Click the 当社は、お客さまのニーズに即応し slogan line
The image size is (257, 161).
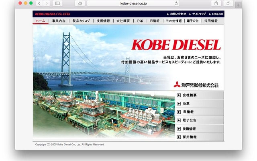pos(192,58)
